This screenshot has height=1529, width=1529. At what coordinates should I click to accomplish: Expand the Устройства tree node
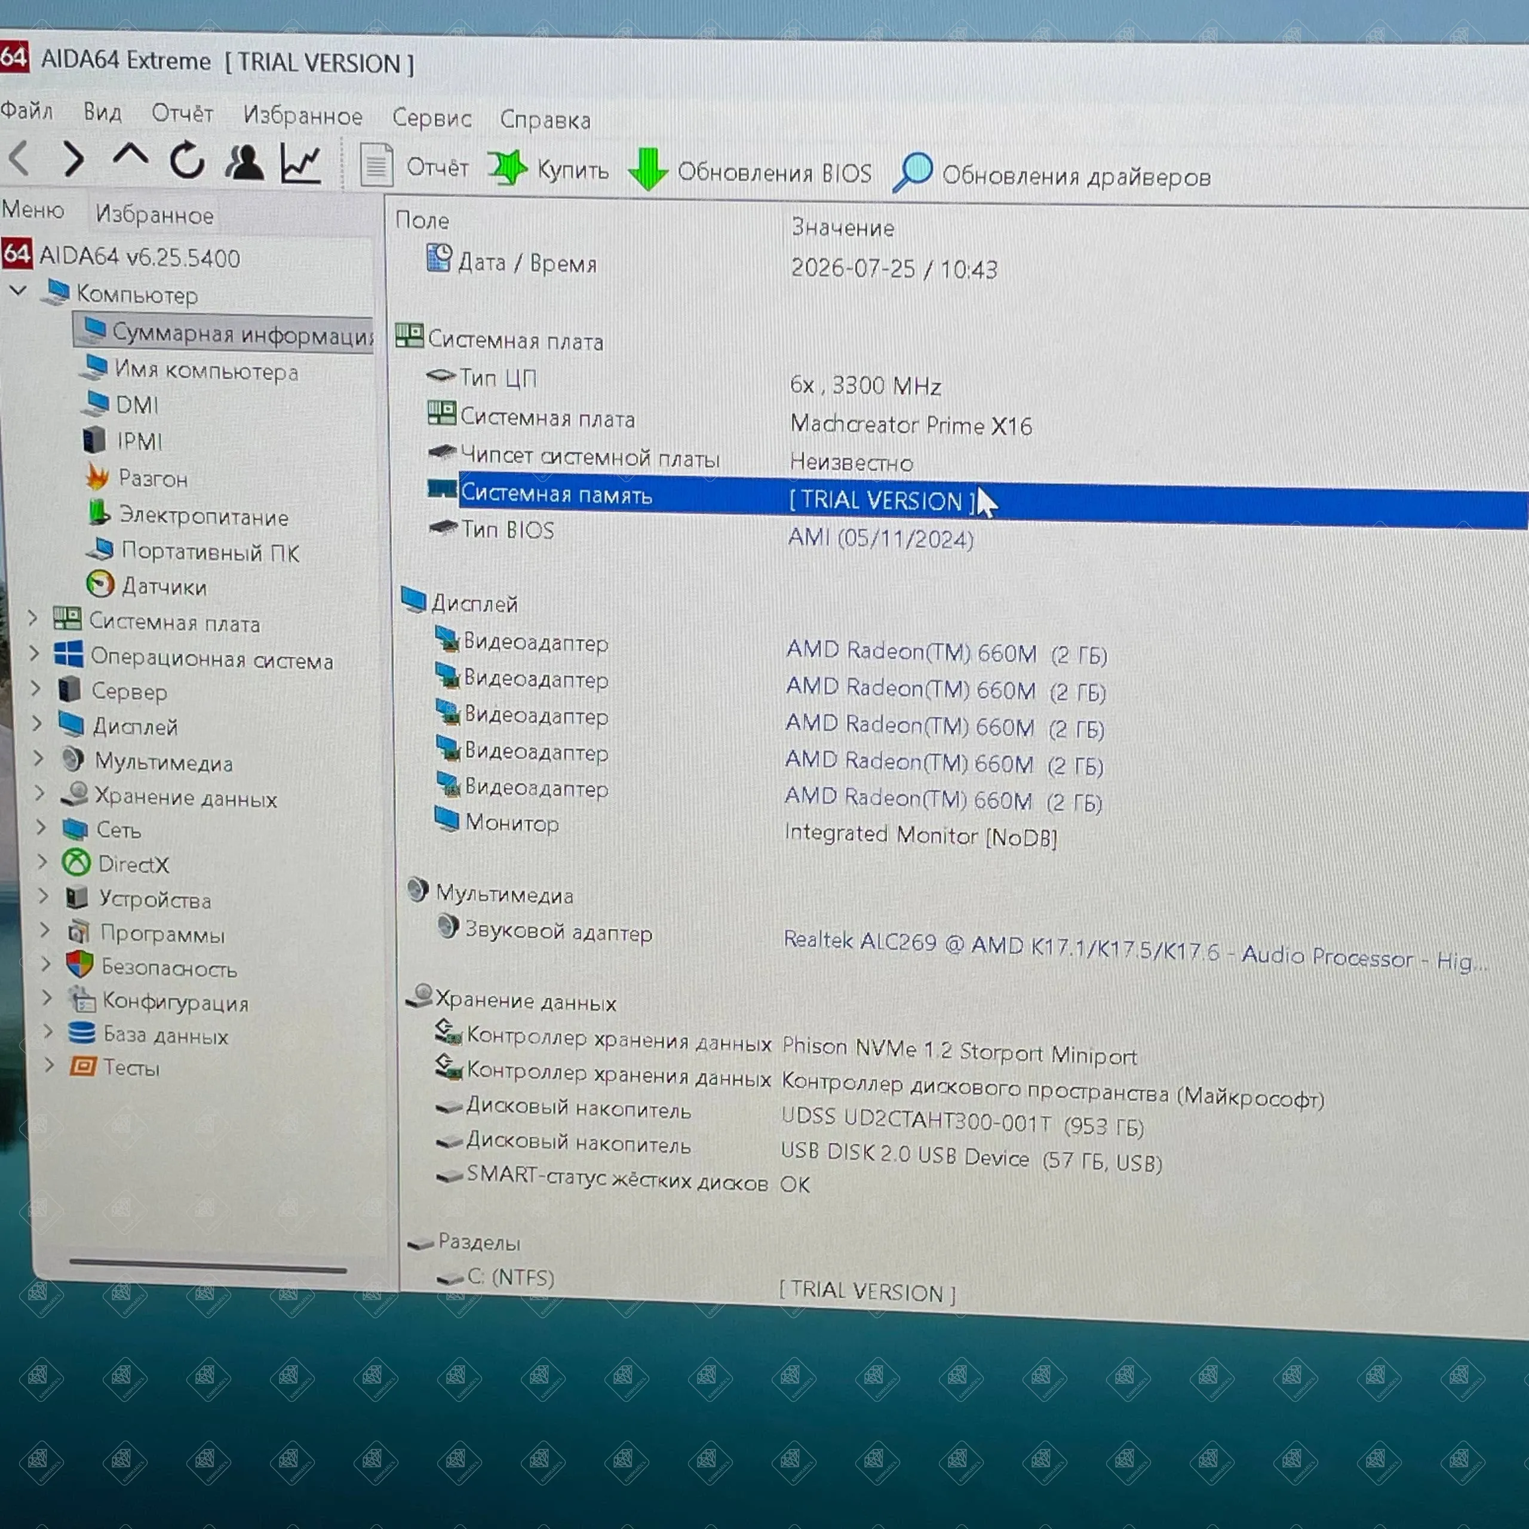pos(44,895)
